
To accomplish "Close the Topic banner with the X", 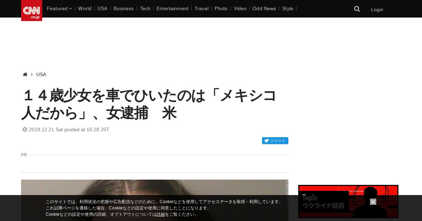I will (x=373, y=202).
